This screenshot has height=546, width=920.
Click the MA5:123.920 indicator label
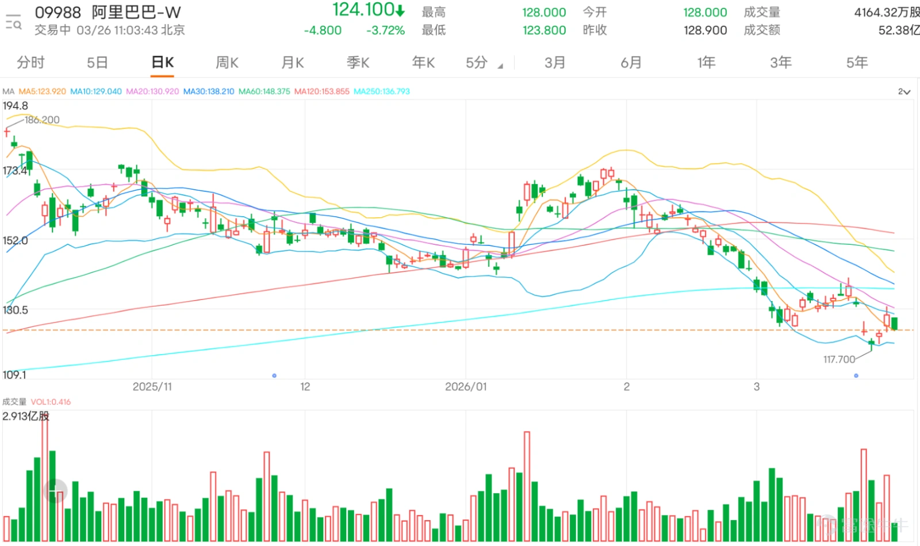click(x=42, y=91)
